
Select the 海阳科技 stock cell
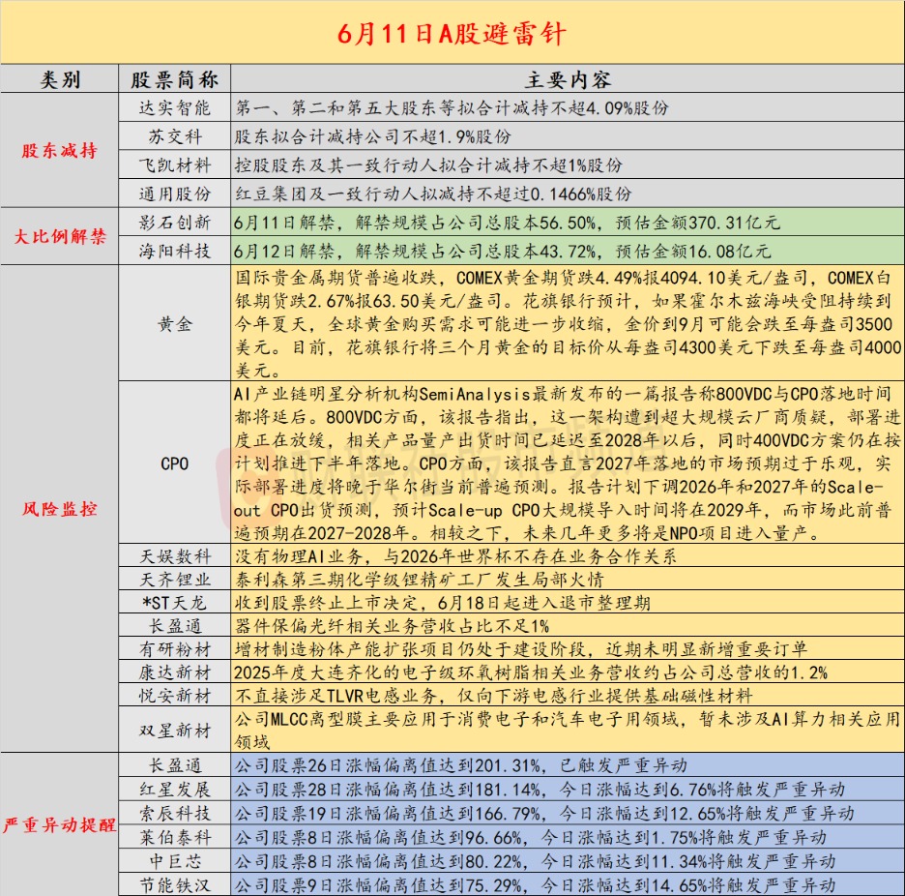pos(174,251)
